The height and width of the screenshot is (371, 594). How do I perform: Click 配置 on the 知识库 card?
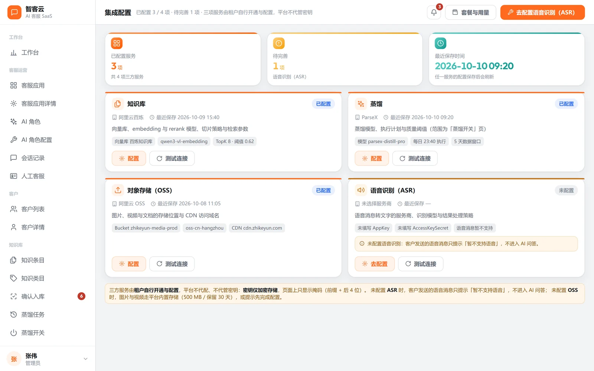point(129,158)
